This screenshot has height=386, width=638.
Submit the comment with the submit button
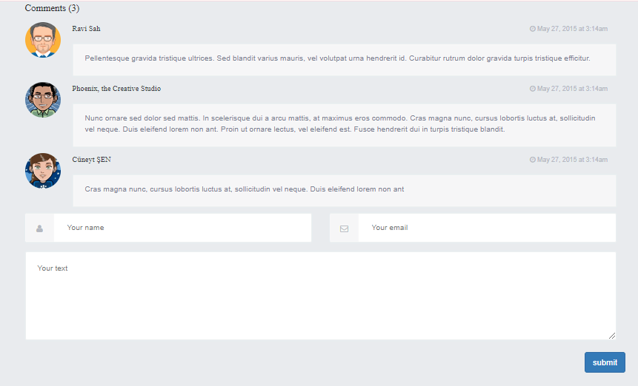pos(605,362)
